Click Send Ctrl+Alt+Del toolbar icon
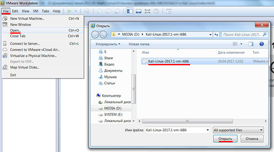 (x=87, y=11)
